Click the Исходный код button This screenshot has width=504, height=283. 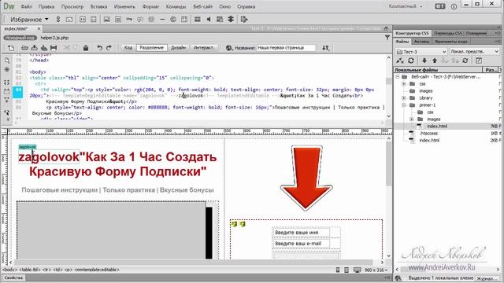click(x=20, y=38)
